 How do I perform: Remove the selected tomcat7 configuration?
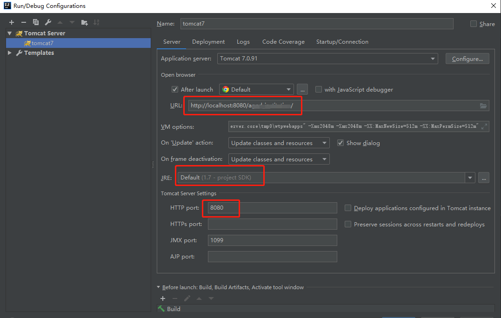24,22
